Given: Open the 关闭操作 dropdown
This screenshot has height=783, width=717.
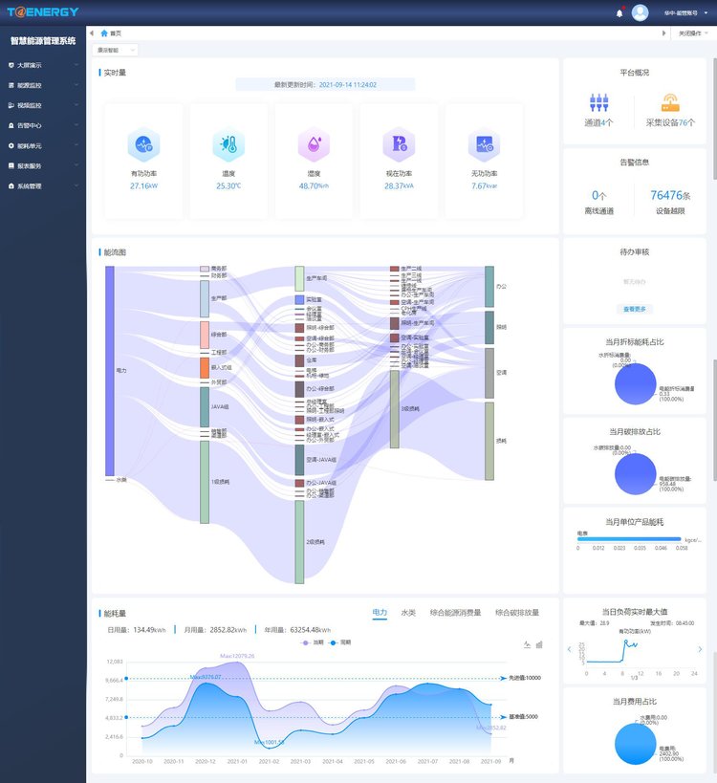Looking at the screenshot, I should pyautogui.click(x=692, y=33).
